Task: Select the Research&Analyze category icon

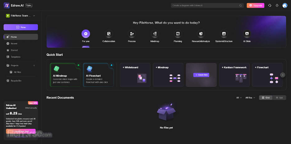Action: click(x=201, y=34)
